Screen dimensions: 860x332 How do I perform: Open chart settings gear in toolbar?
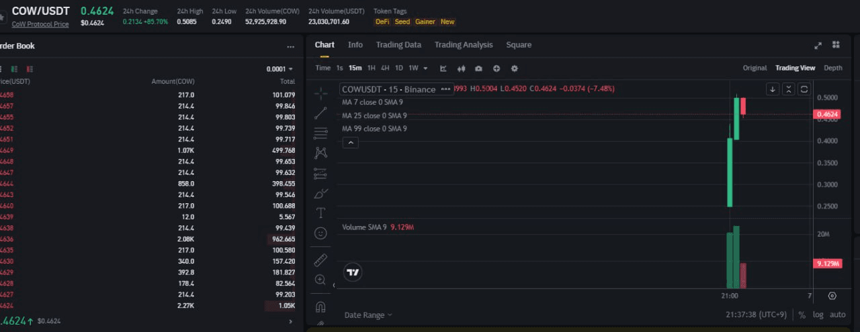coord(515,68)
